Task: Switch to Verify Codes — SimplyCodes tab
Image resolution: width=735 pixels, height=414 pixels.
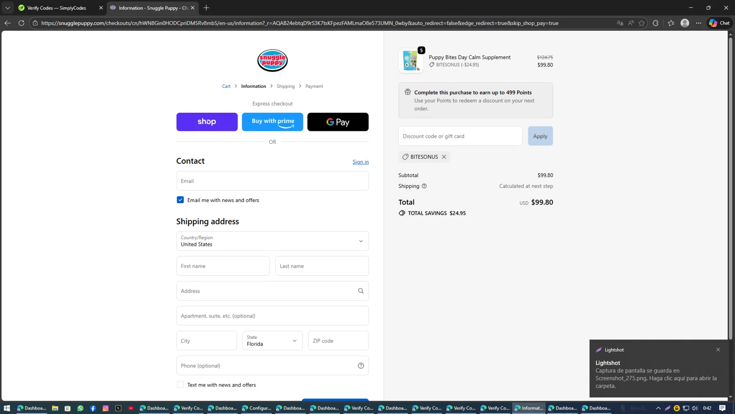Action: (x=57, y=8)
